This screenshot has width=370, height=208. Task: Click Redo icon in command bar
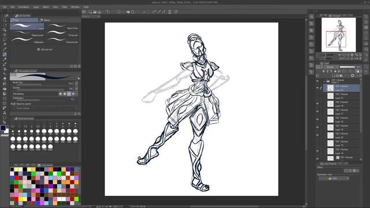(113, 12)
